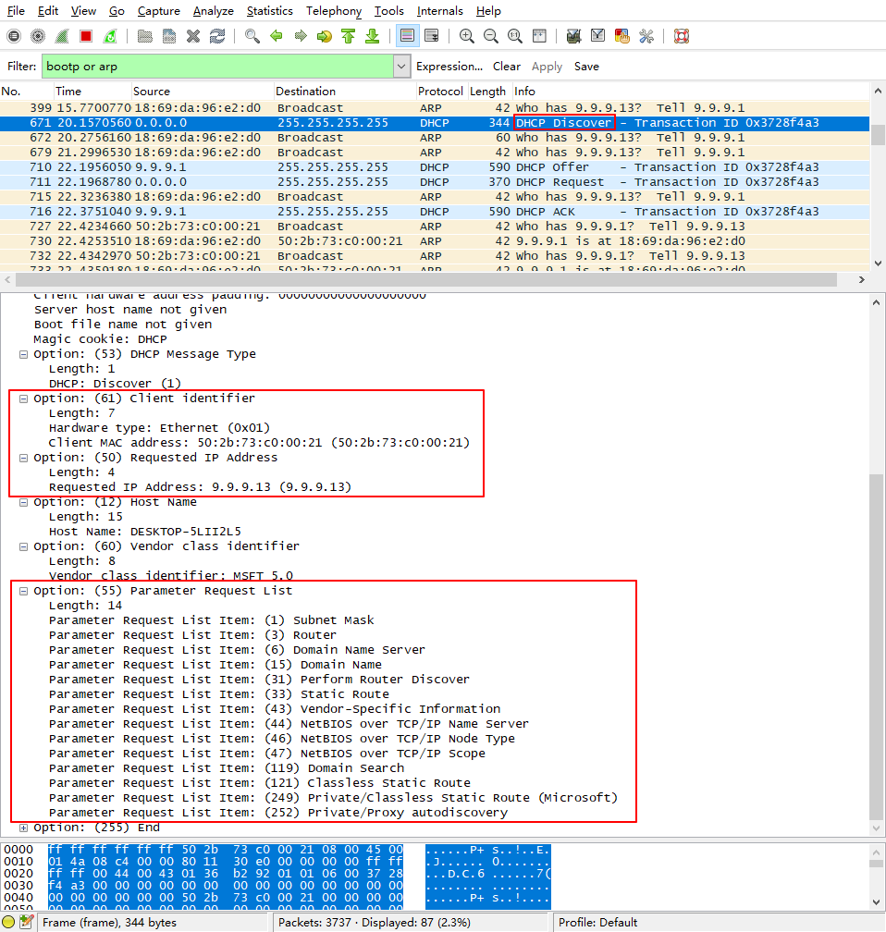Select packet 711 DHCP Request row
This screenshot has width=886, height=932.
pos(435,182)
